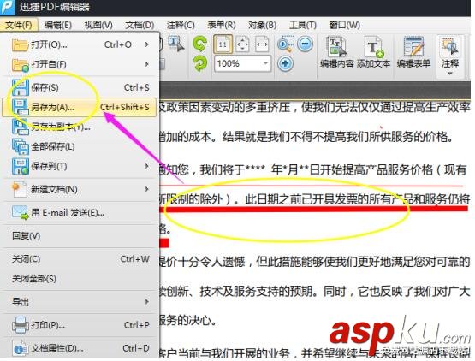
Task: Click the printer icon beside 打印(P)
Action: tap(21, 325)
